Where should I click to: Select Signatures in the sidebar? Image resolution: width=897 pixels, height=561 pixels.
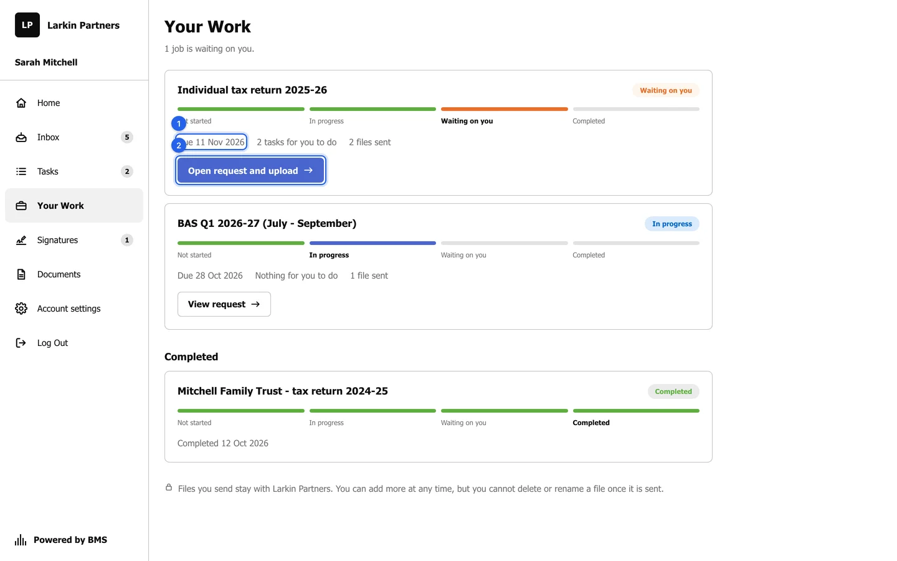pos(74,240)
